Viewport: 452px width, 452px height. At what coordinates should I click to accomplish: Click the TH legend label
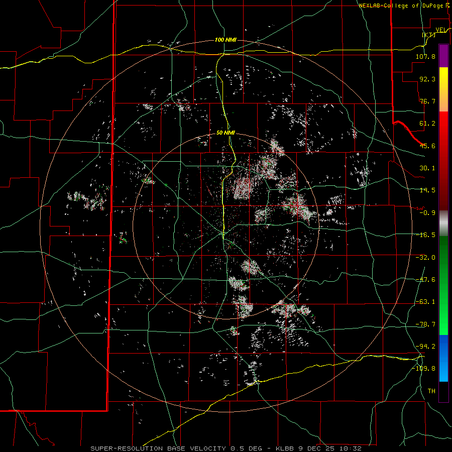431,391
